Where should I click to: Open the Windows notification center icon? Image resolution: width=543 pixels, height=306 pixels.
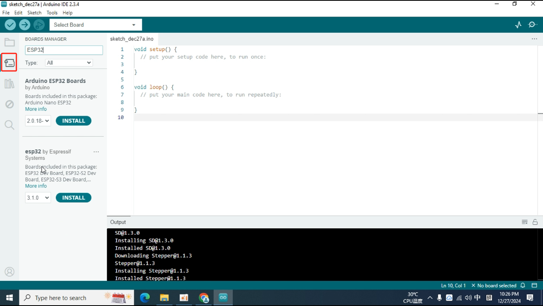pos(530,298)
